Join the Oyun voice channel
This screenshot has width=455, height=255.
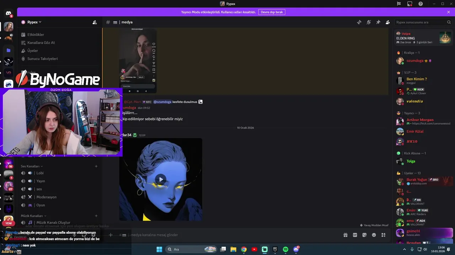[x=41, y=205]
